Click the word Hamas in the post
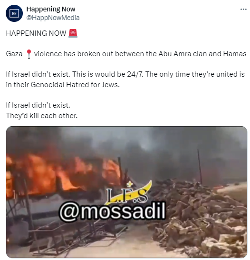The image size is (250, 260). point(235,54)
